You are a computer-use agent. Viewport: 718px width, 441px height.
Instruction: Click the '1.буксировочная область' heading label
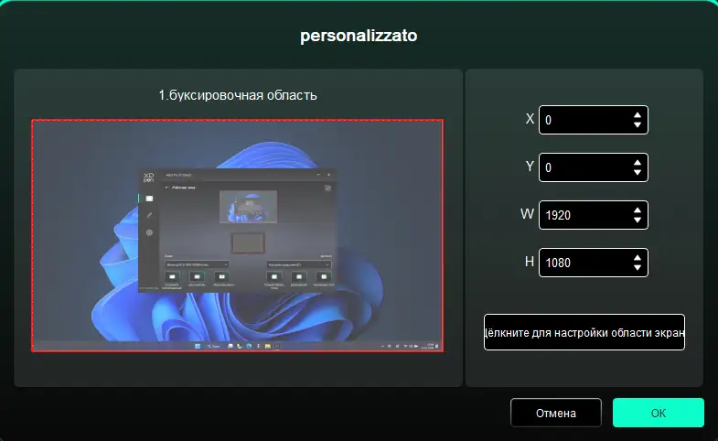238,95
